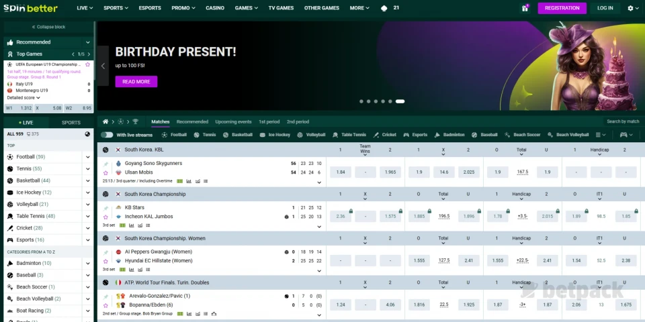Open the CASINO menu item
The image size is (645, 322).
[215, 8]
